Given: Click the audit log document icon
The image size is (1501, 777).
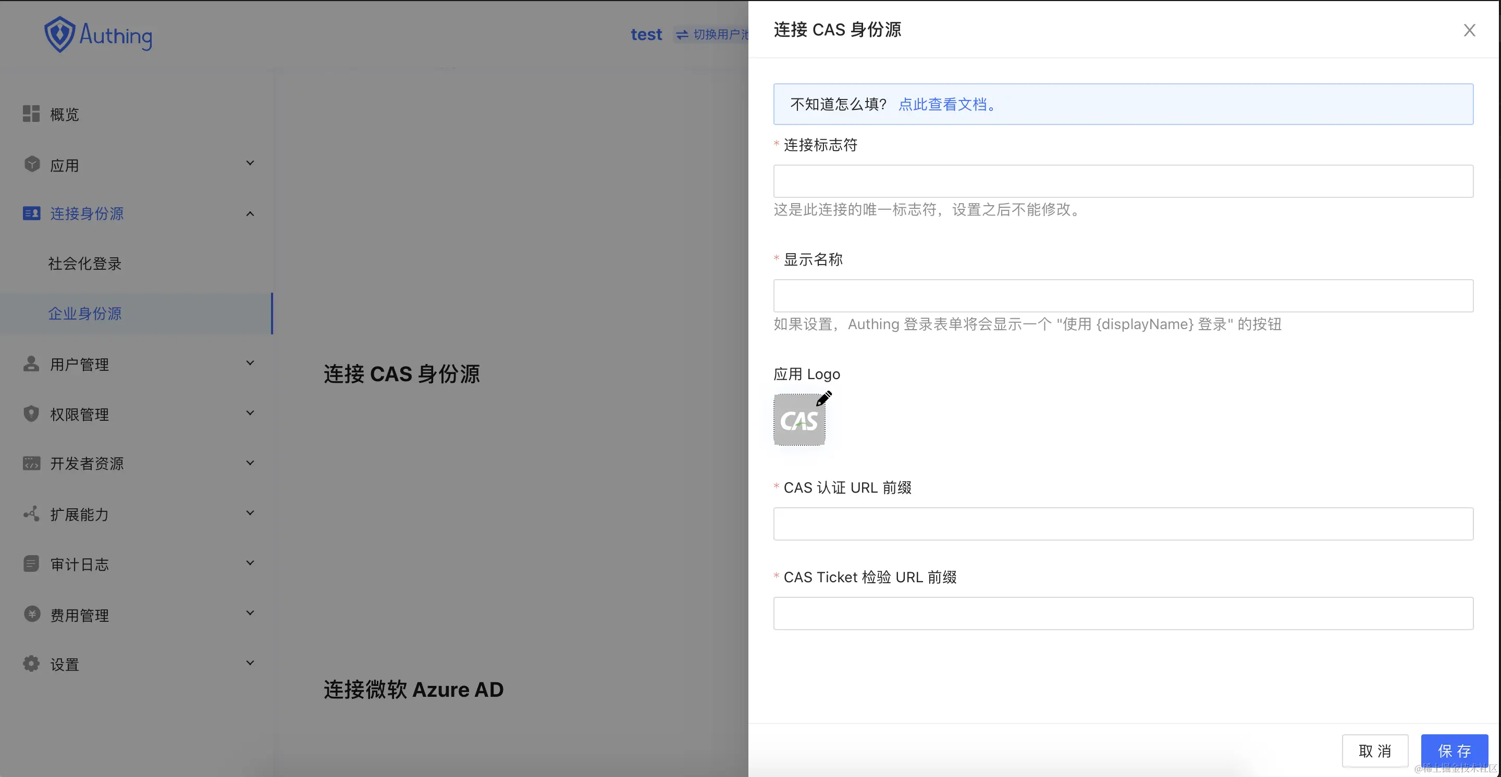Looking at the screenshot, I should click(x=31, y=563).
